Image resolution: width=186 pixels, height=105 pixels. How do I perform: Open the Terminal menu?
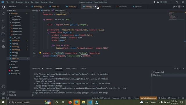click(44, 2)
